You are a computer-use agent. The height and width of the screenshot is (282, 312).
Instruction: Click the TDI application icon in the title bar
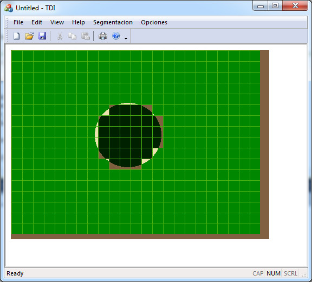click(x=9, y=8)
